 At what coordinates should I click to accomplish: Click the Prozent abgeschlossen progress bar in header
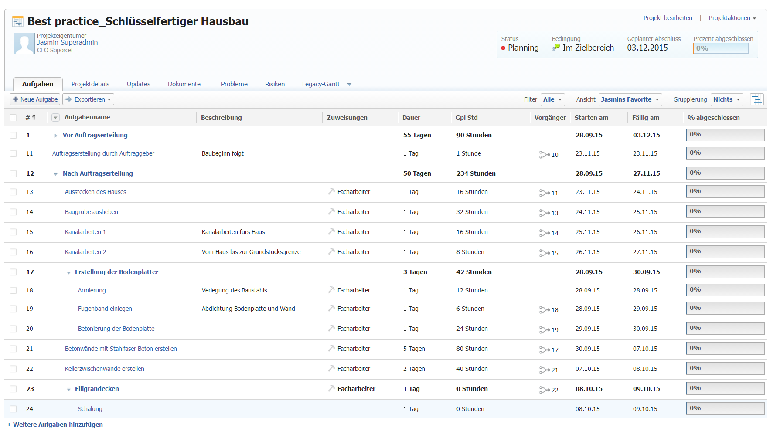pyautogui.click(x=720, y=48)
